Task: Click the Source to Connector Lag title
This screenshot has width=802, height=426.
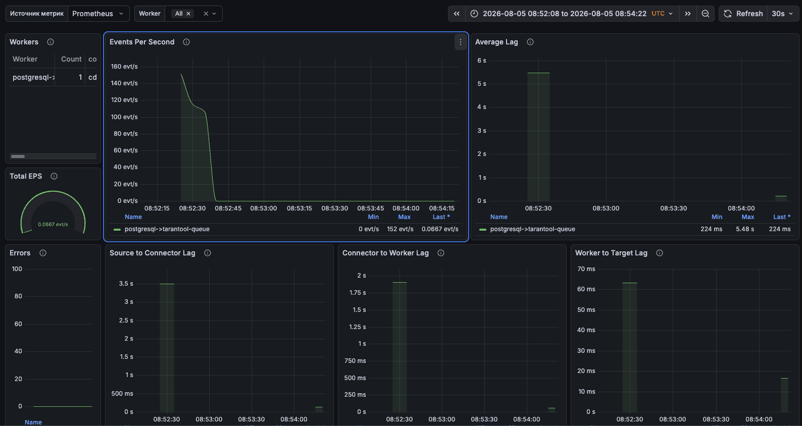Action: pos(153,253)
